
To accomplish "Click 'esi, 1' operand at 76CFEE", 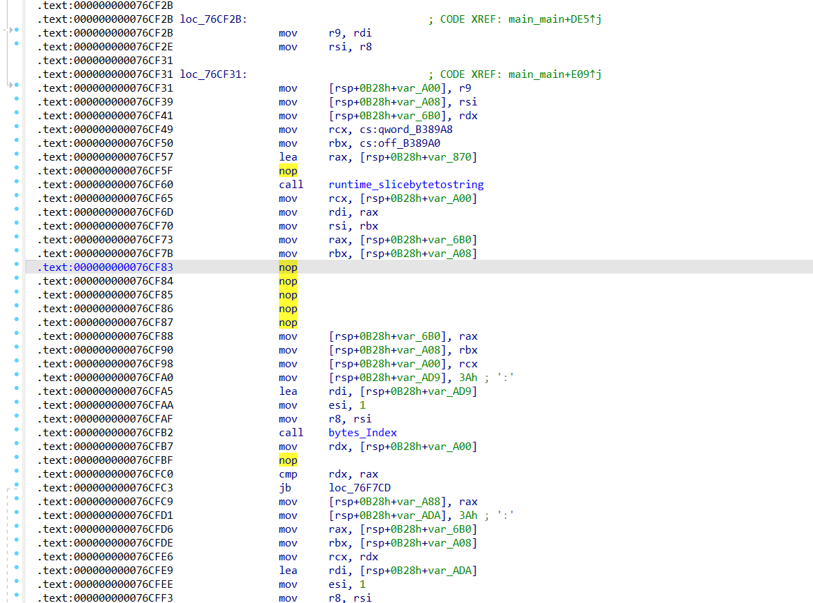I will (x=347, y=584).
